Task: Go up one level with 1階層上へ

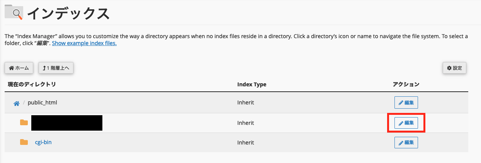Action: click(56, 68)
